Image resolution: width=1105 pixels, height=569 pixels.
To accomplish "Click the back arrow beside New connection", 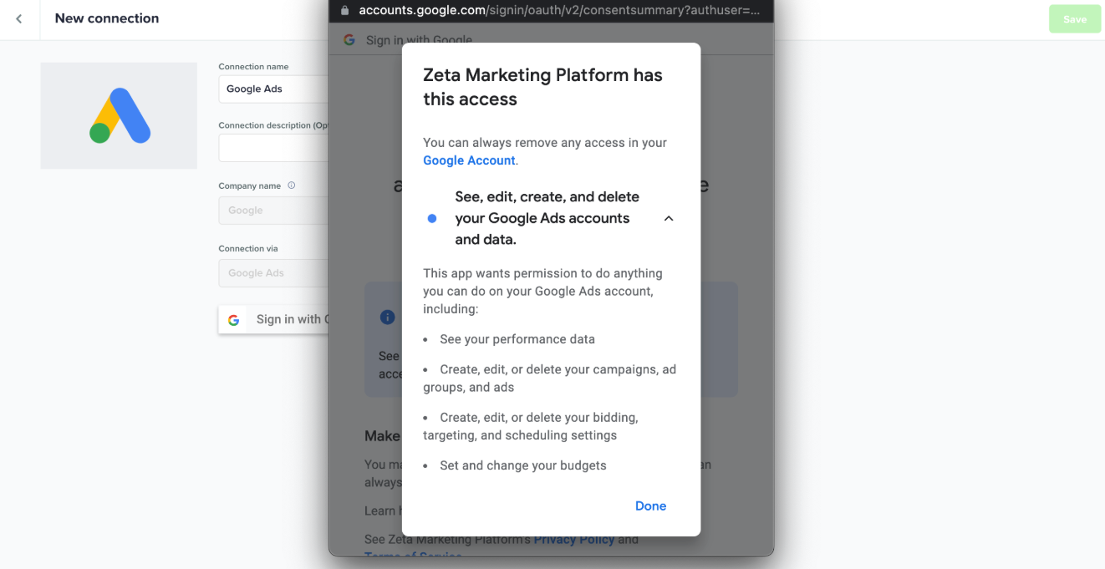I will [x=19, y=18].
